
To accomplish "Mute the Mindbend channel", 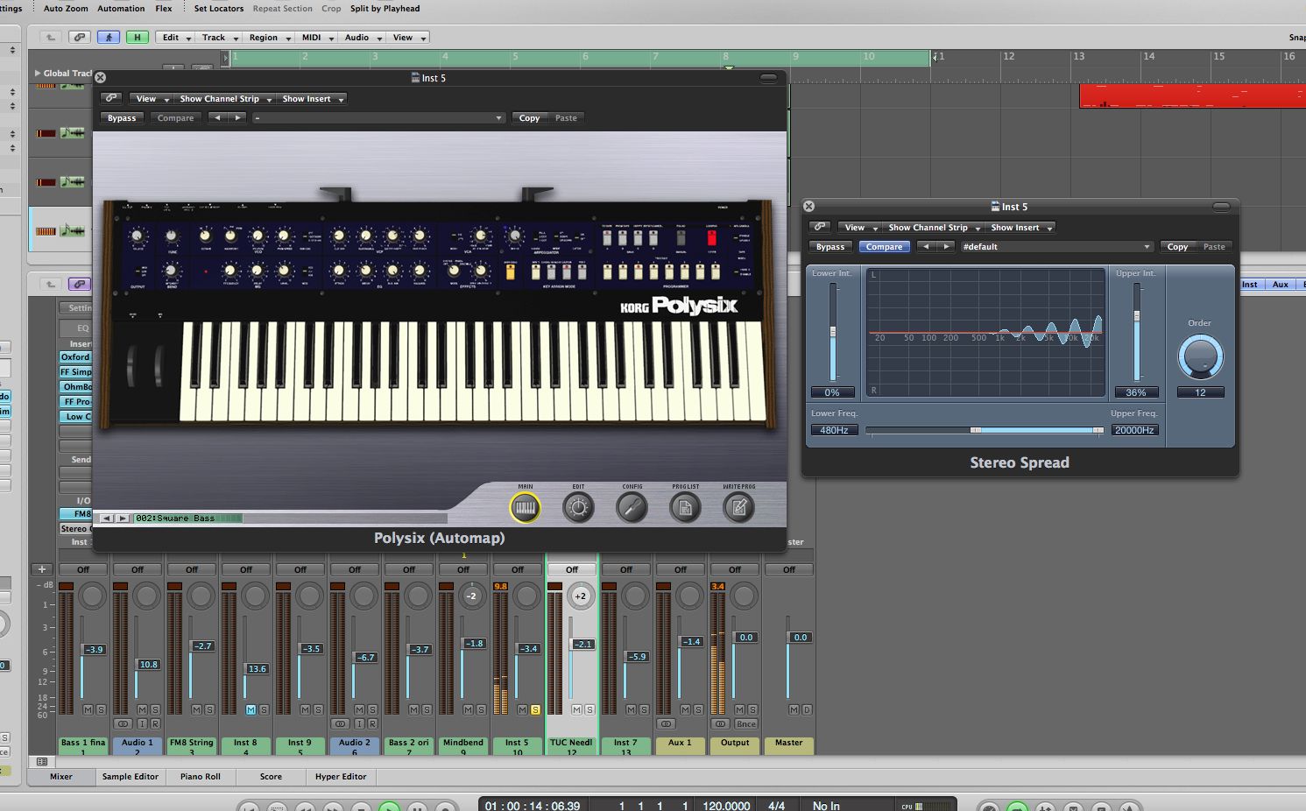I will point(468,709).
